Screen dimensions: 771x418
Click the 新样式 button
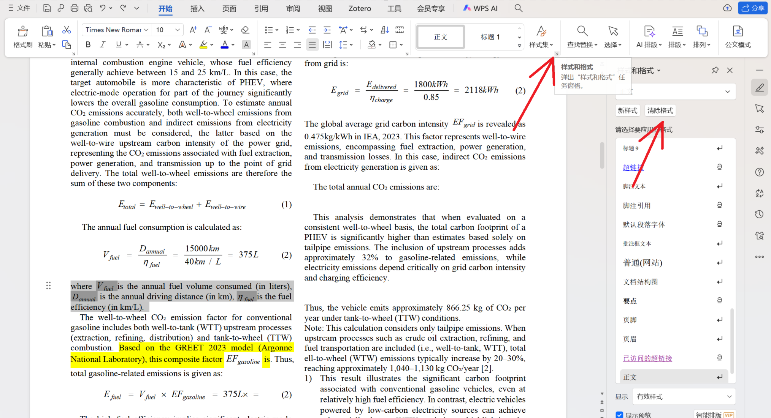pyautogui.click(x=627, y=110)
